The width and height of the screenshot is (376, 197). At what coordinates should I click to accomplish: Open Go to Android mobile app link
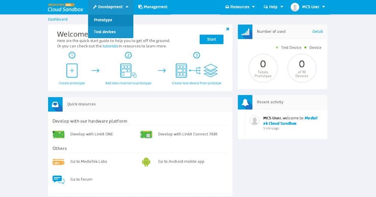click(x=181, y=162)
